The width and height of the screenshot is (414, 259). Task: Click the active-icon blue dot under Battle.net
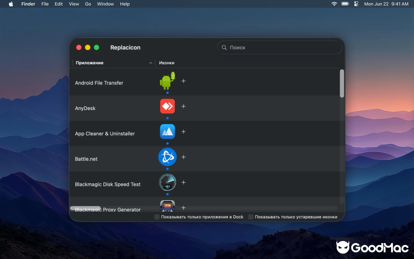(168, 169)
